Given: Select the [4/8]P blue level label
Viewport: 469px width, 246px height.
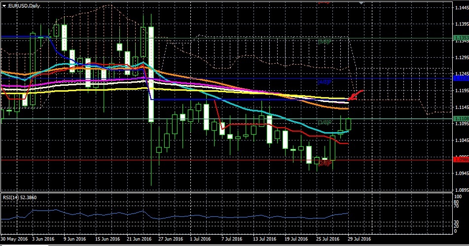Looking at the screenshot, I should coord(324,82).
